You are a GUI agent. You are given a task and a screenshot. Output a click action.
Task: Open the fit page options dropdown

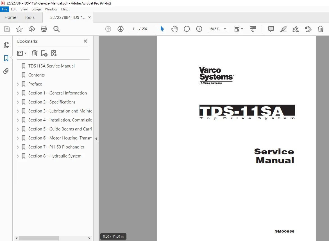click(x=238, y=29)
